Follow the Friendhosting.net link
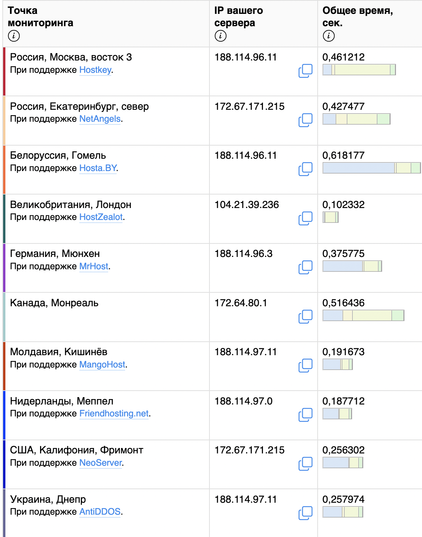Image resolution: width=422 pixels, height=537 pixels. click(x=114, y=414)
